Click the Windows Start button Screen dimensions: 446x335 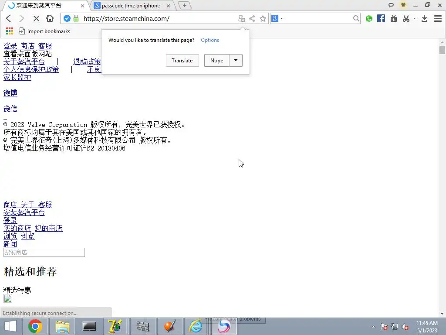(x=10, y=326)
